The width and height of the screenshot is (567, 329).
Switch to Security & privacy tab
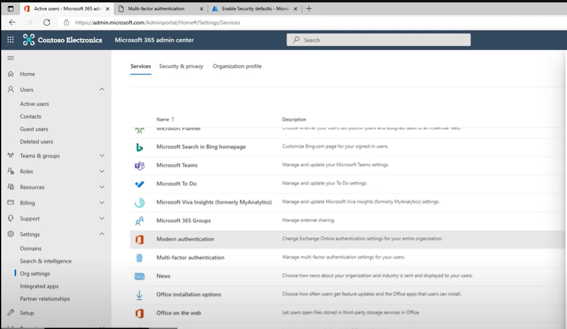pyautogui.click(x=181, y=66)
